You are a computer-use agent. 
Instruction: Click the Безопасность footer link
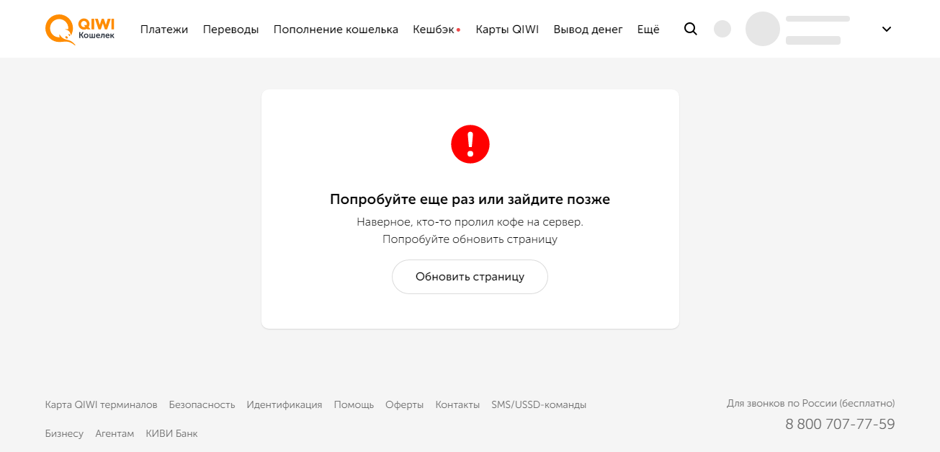pyautogui.click(x=202, y=405)
